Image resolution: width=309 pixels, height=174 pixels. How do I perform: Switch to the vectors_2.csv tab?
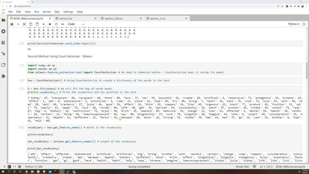pos(158,18)
